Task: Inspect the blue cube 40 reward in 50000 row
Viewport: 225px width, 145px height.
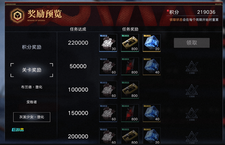Action: pyautogui.click(x=152, y=66)
